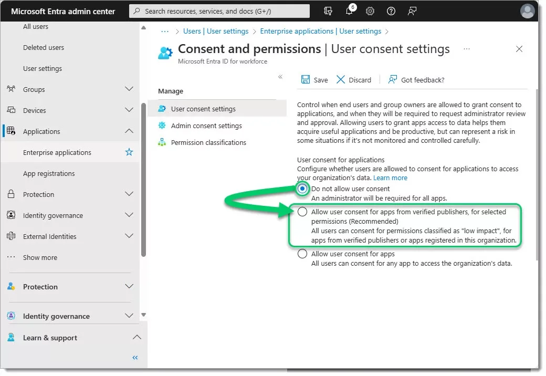Expand the External Identities chevron
The image size is (546, 376).
pyautogui.click(x=129, y=236)
